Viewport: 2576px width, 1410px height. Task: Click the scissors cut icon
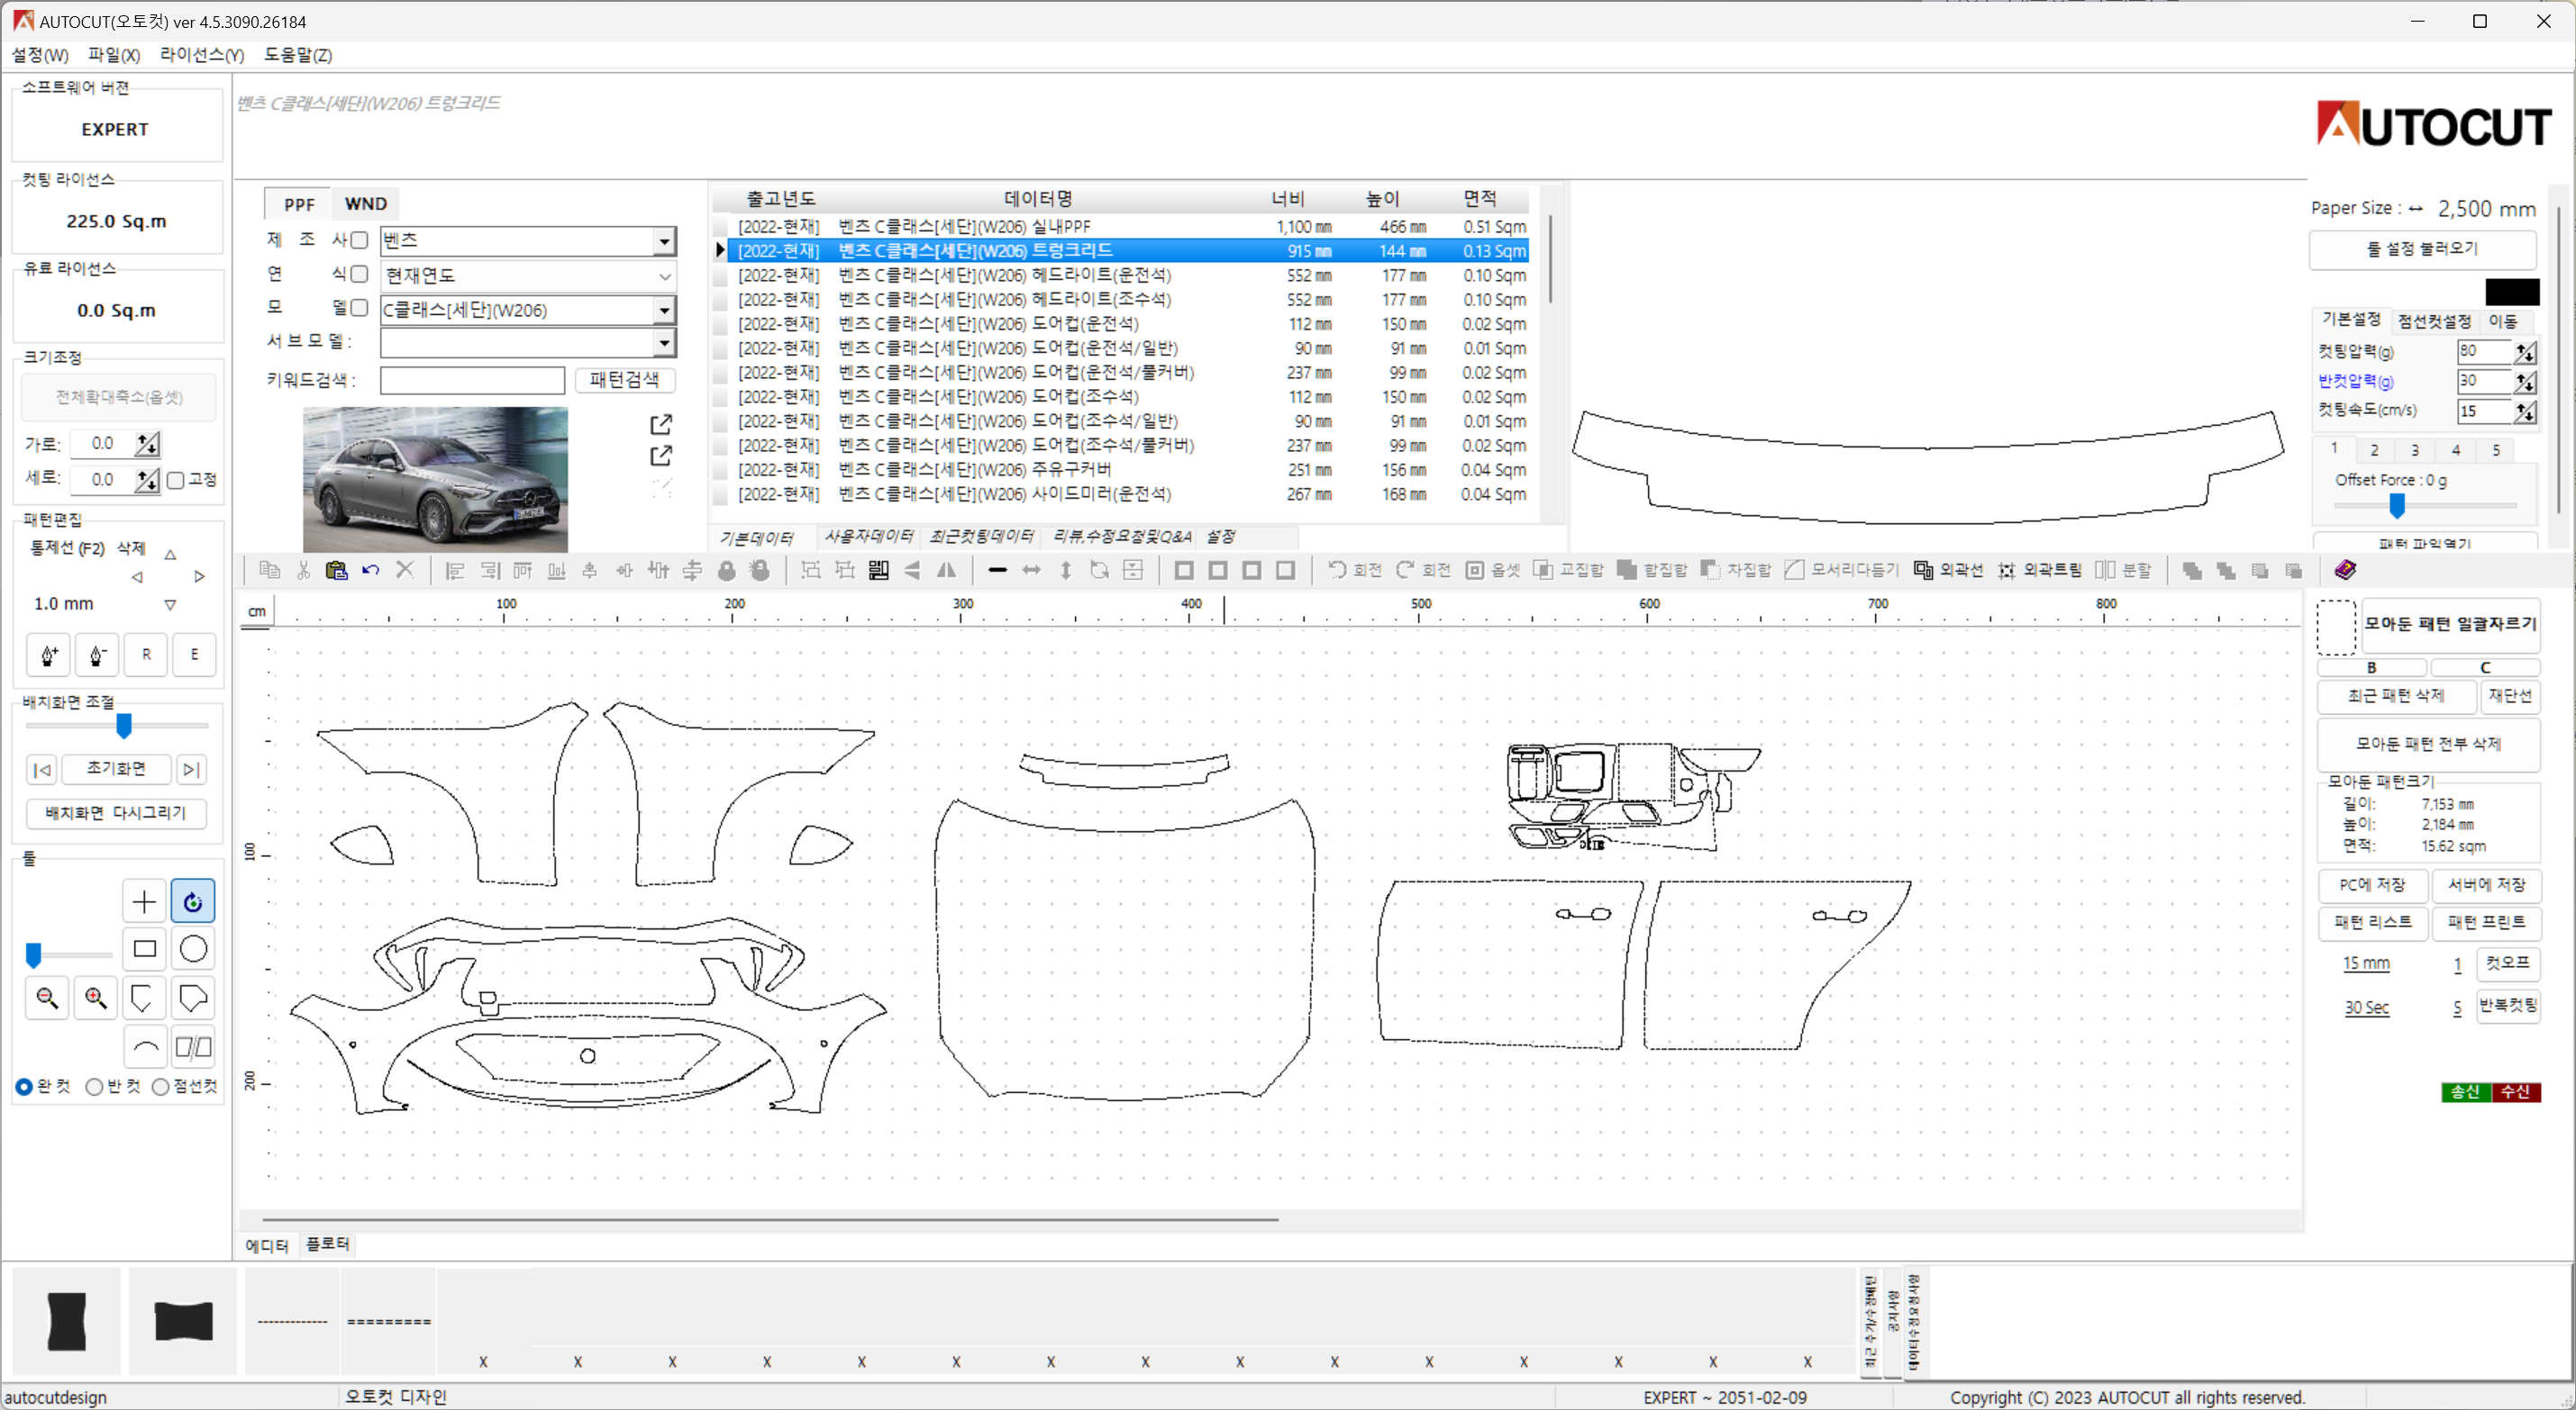(x=303, y=571)
